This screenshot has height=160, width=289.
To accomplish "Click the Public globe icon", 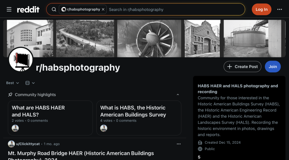I will pos(200,149).
